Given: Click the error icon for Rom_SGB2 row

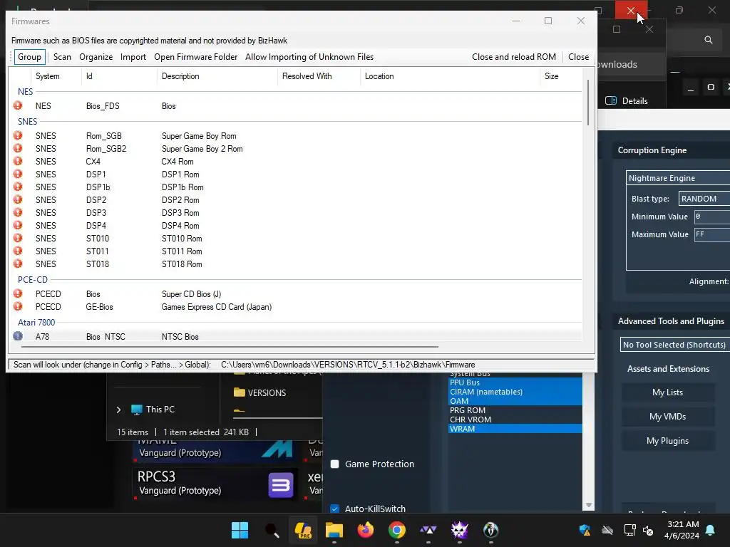Looking at the screenshot, I should click(x=18, y=148).
